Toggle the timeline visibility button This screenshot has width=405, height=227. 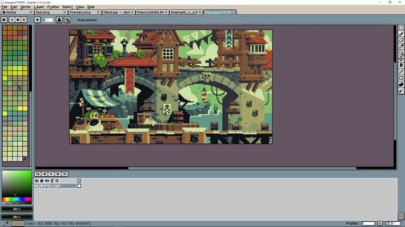coord(401,216)
